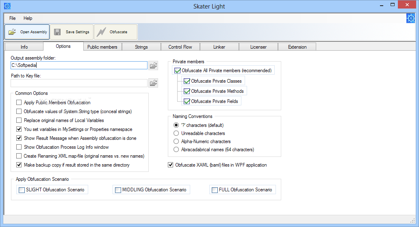This screenshot has width=419, height=227.
Task: Open the File menu
Action: pos(12,18)
